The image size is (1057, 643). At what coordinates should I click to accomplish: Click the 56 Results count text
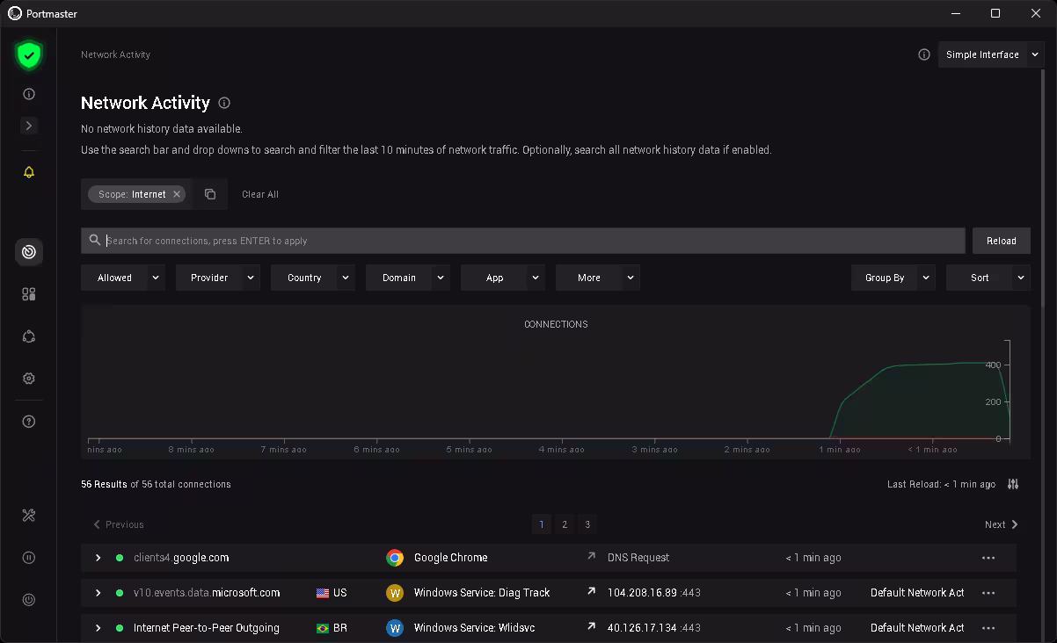point(104,484)
